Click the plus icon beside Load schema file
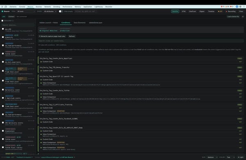Image resolution: width=246 pixels, height=160 pixels. [243, 16]
